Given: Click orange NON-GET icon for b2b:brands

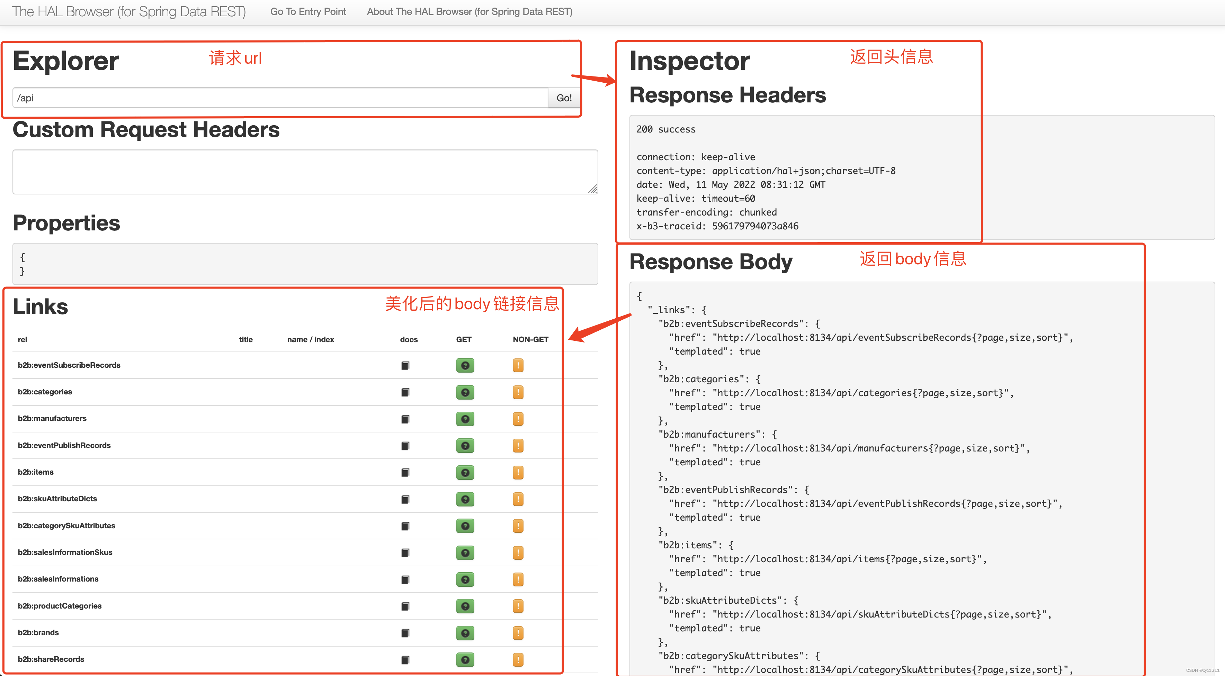Looking at the screenshot, I should pyautogui.click(x=518, y=633).
